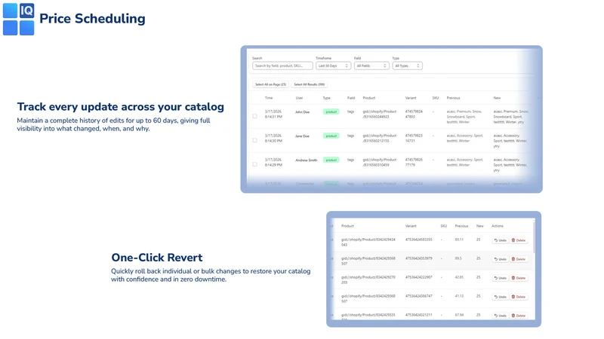Screen dimensions: 604x339
Task: Undo the change with previous price 42.85
Action: tap(500, 278)
